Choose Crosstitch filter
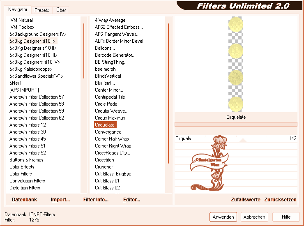This screenshot has width=304, height=226. coord(104,160)
